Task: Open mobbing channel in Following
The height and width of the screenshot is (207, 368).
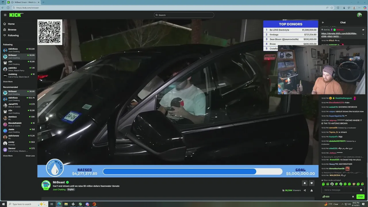Action: [x=19, y=75]
